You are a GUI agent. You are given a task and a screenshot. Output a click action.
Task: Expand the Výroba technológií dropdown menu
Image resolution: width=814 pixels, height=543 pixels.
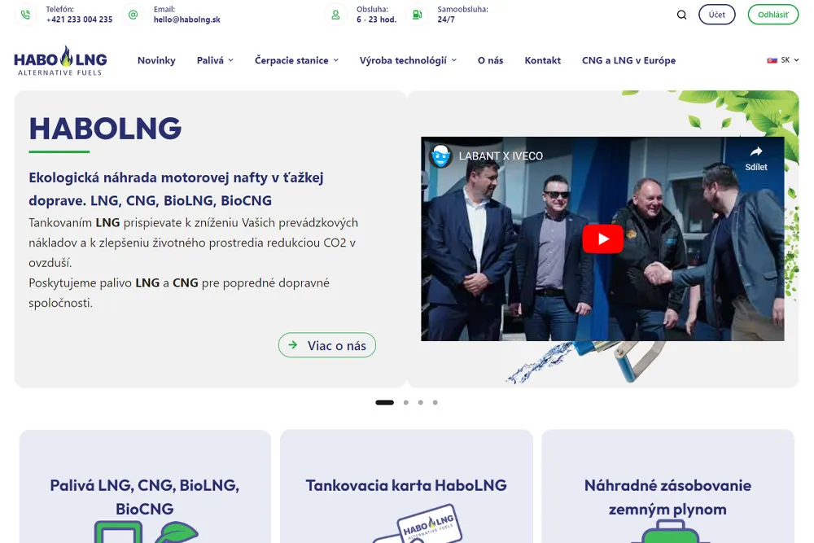click(408, 60)
